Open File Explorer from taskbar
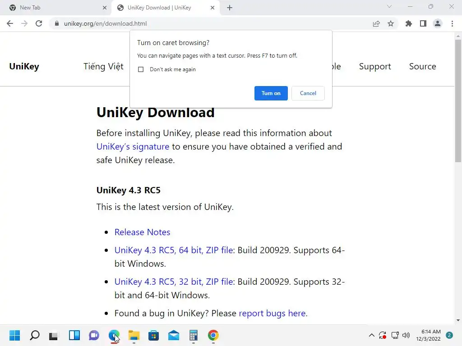 (134, 335)
